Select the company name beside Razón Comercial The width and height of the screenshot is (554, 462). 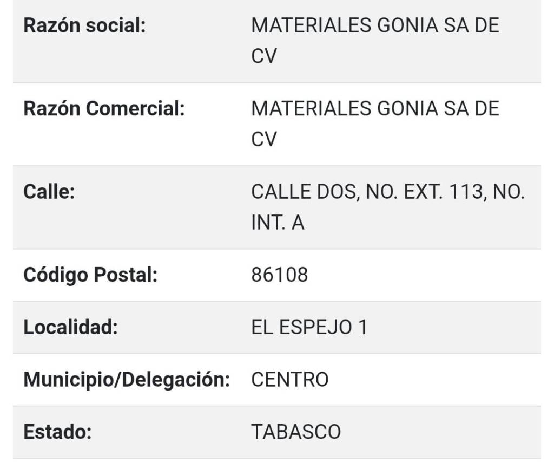pos(374,109)
